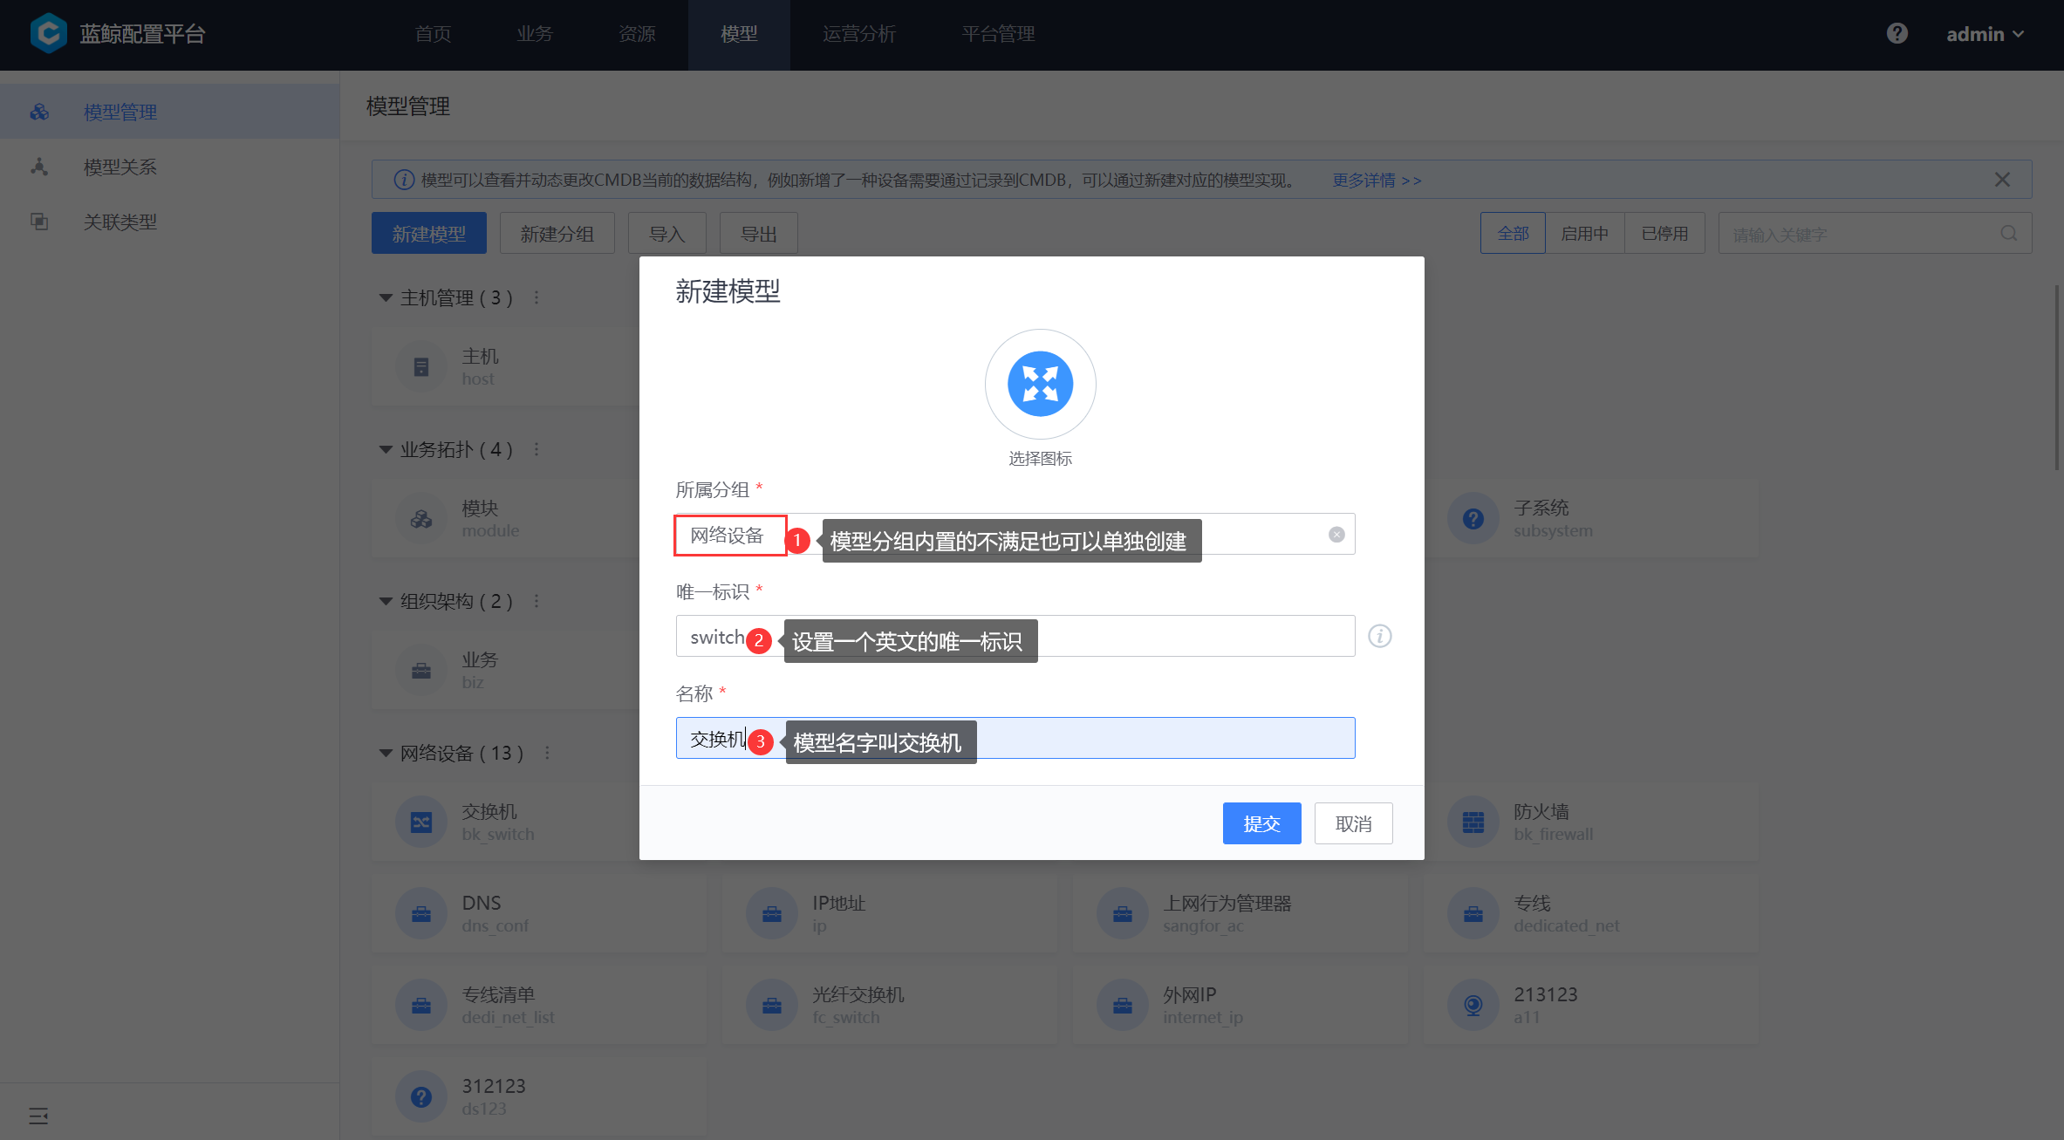Screen dimensions: 2064x1140
Task: Collapse the 业务拓扑 group
Action: click(x=386, y=449)
